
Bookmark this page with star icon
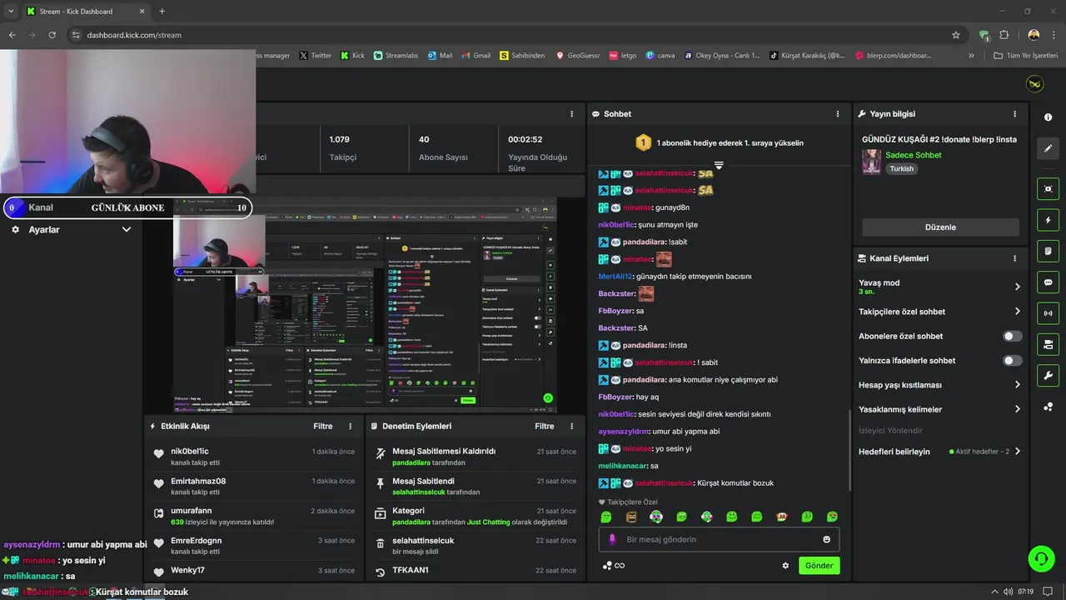956,35
